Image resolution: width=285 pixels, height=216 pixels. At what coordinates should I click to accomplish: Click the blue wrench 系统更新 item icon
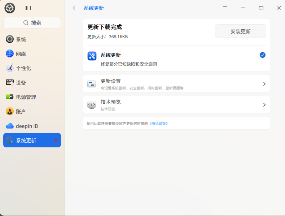point(92,56)
